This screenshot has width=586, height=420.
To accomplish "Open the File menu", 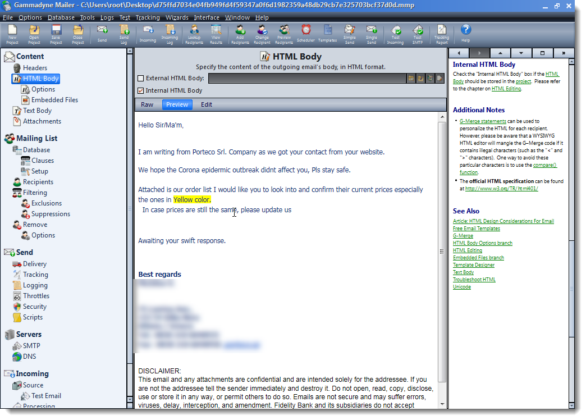I will (7, 17).
